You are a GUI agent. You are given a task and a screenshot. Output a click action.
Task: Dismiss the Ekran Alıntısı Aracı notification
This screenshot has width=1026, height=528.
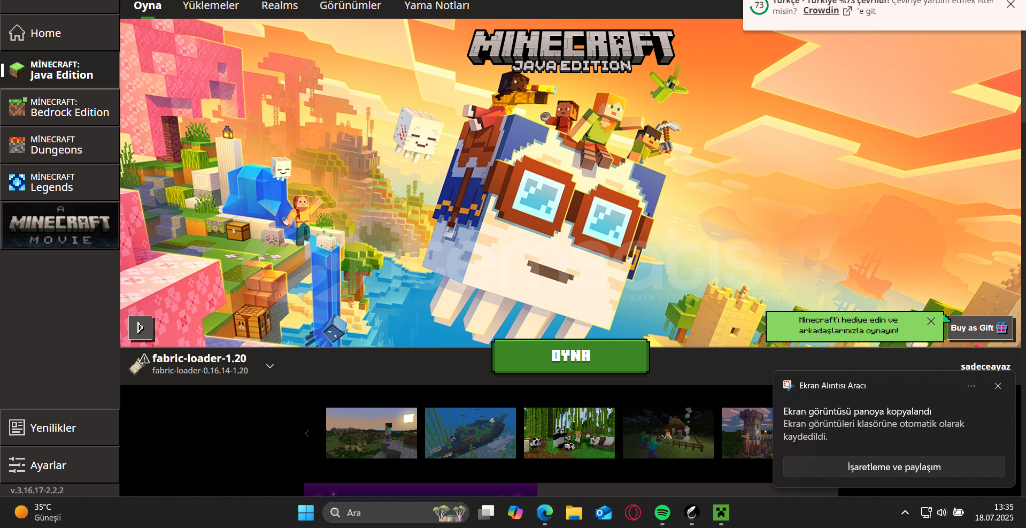998,386
